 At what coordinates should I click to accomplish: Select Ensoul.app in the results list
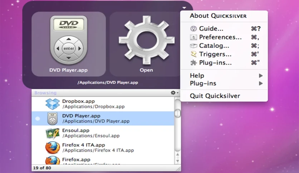click(103, 133)
